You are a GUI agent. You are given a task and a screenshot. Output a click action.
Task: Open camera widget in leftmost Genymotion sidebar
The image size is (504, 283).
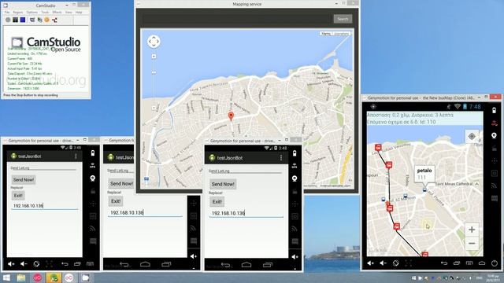pos(93,178)
